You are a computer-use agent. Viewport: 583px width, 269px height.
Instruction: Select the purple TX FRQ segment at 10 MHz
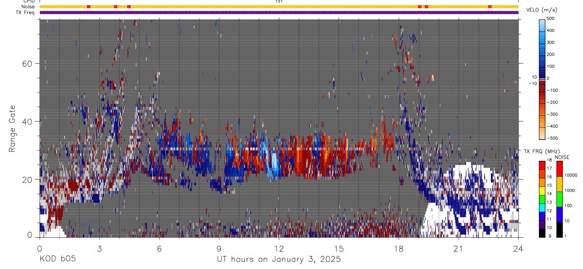click(x=542, y=224)
